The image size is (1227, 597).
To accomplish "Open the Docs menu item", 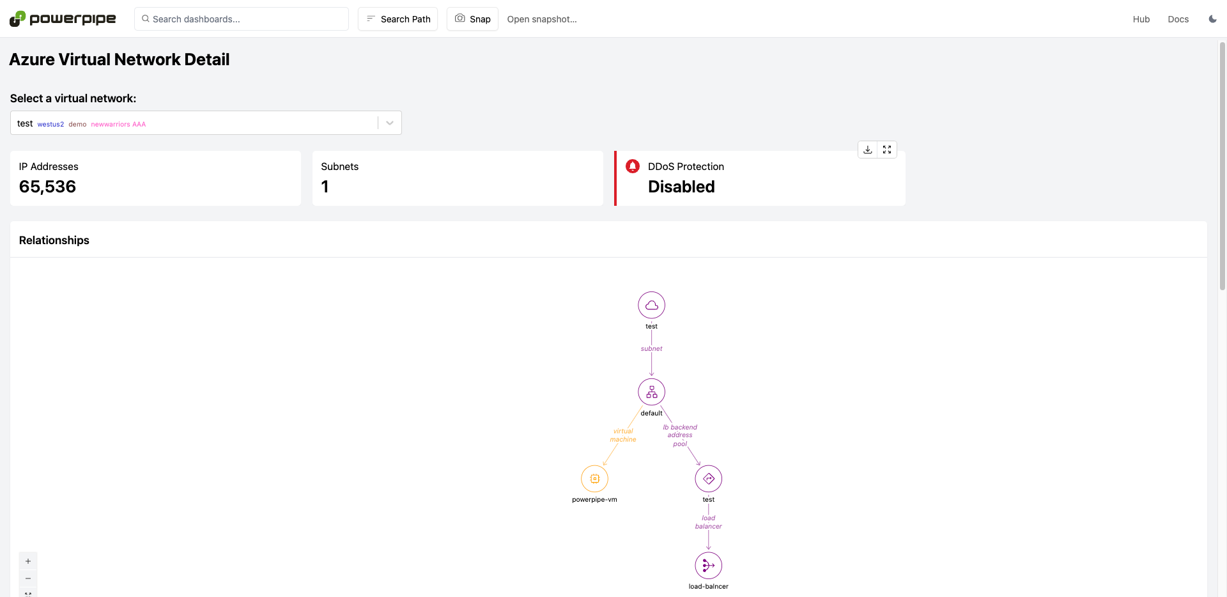I will click(1178, 19).
